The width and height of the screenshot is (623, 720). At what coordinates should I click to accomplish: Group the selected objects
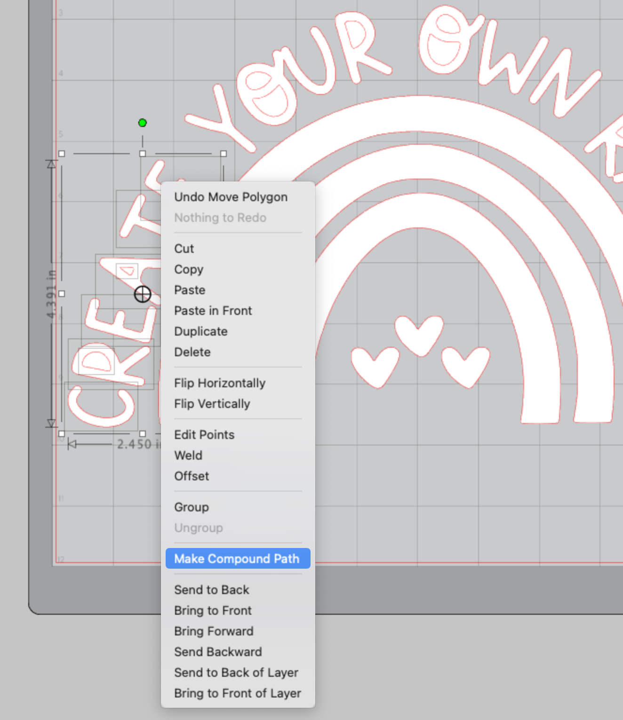click(x=192, y=507)
